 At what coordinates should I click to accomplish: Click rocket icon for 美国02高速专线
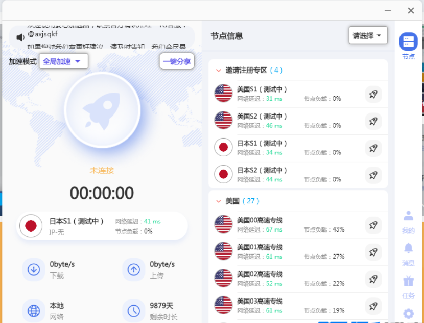point(373,279)
